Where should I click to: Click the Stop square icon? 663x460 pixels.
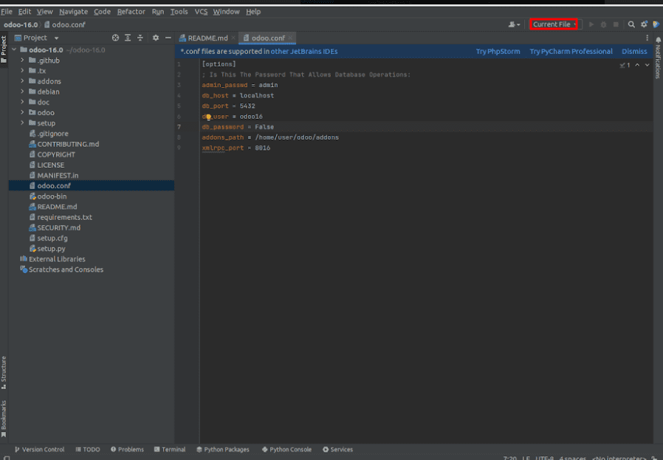(x=616, y=24)
